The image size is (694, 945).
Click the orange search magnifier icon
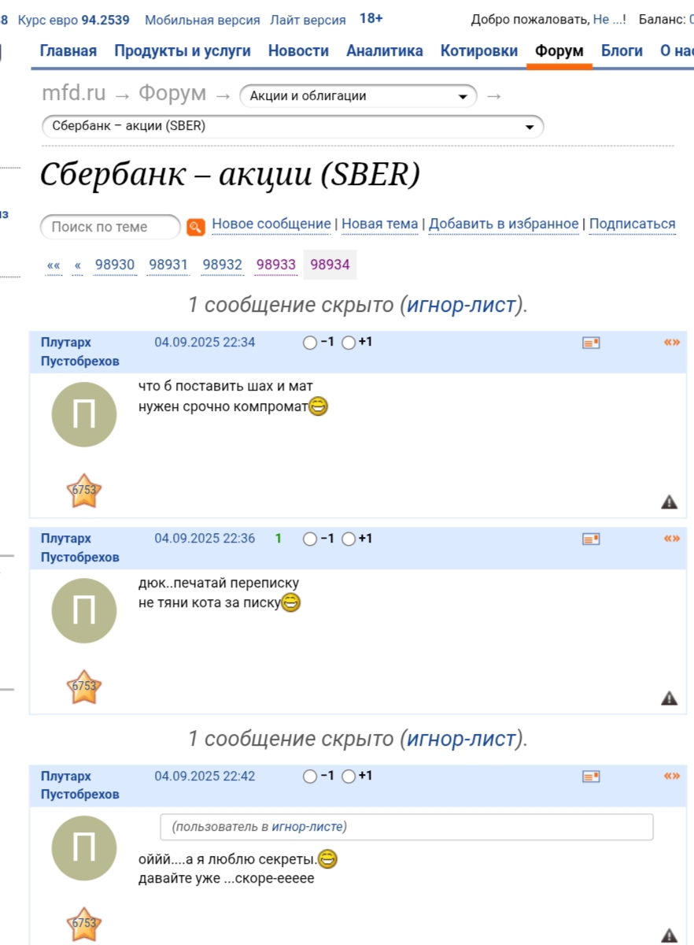196,227
